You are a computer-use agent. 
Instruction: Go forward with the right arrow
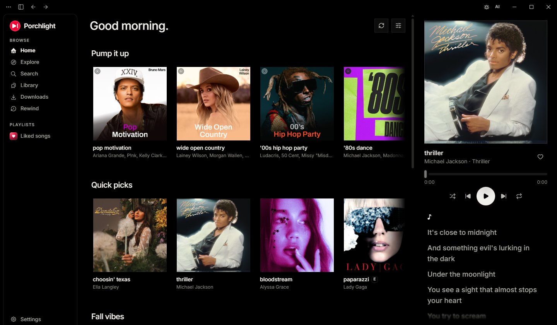click(x=46, y=7)
